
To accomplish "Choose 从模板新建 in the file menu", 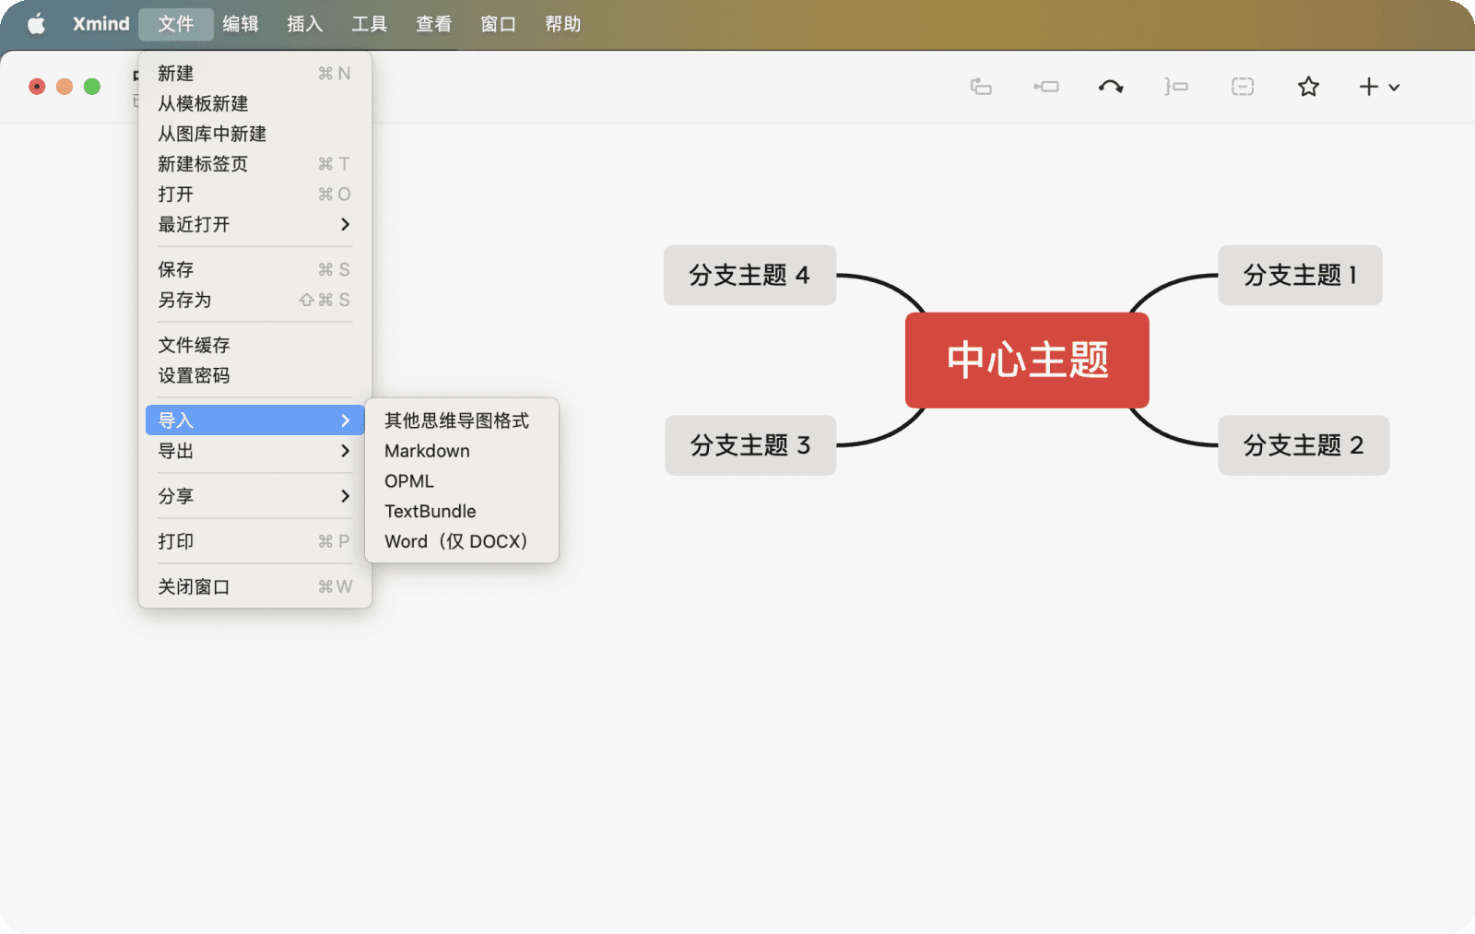I will pos(205,102).
